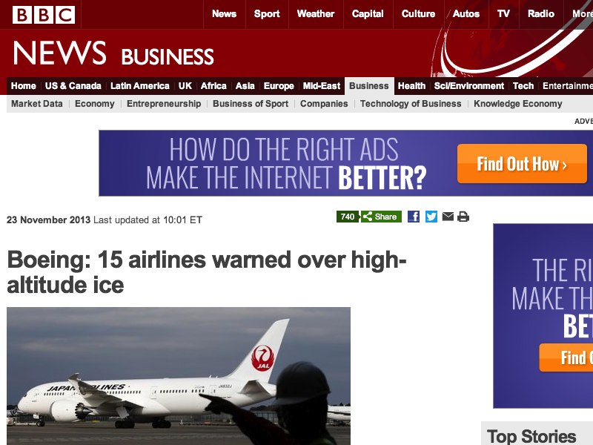Open the Entrepreneurship sub-section link
Image resolution: width=593 pixels, height=445 pixels.
pos(164,104)
